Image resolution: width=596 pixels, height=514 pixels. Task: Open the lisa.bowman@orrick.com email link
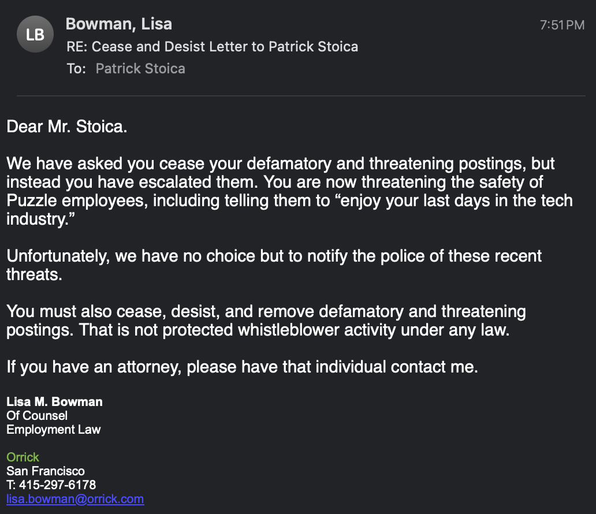tap(75, 499)
